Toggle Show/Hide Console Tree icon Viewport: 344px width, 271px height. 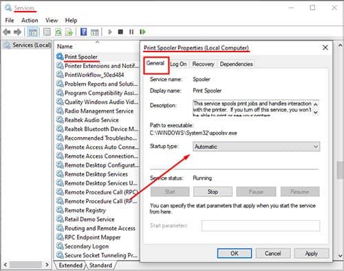(x=32, y=32)
